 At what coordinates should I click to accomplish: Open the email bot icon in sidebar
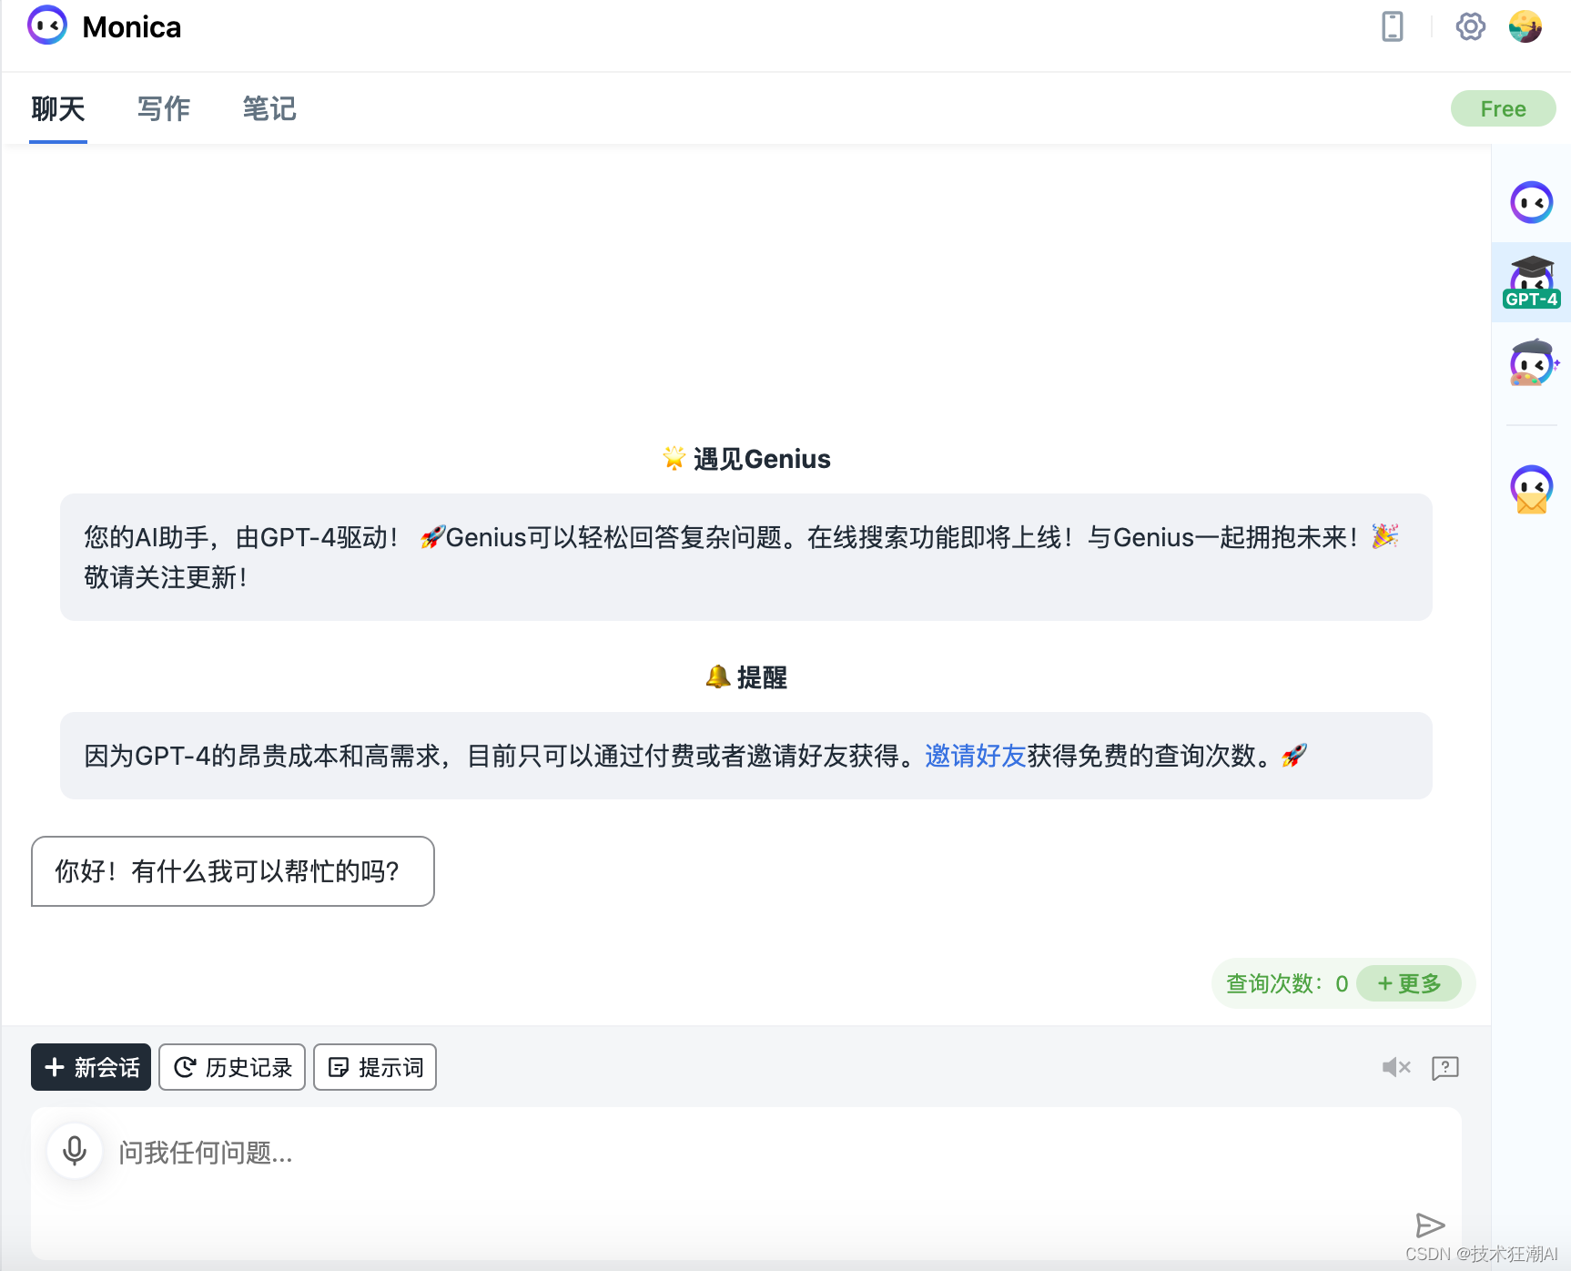click(1531, 489)
